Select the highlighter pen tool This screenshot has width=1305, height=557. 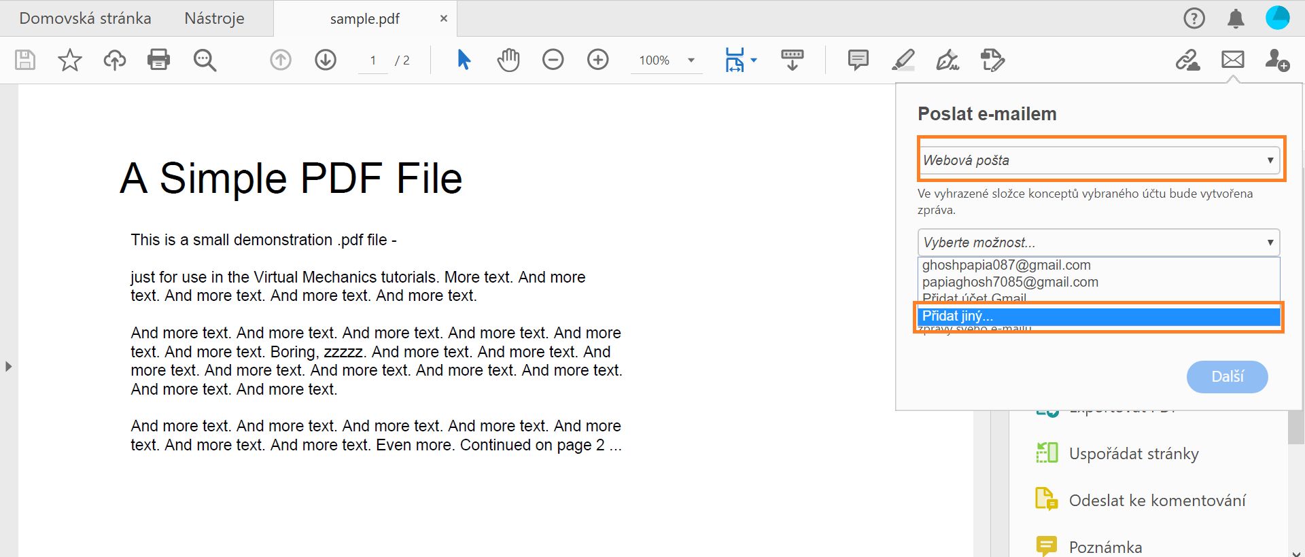pos(903,60)
